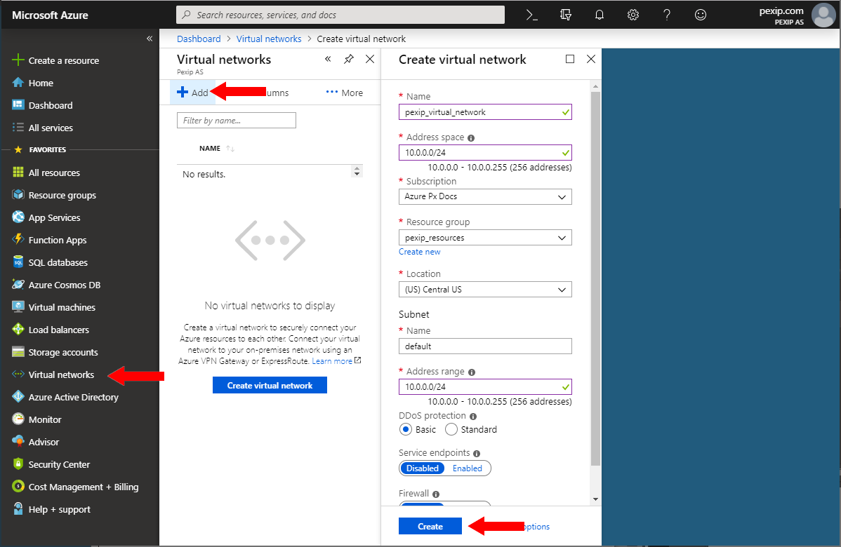
Task: Open the Location dropdown
Action: pyautogui.click(x=485, y=289)
